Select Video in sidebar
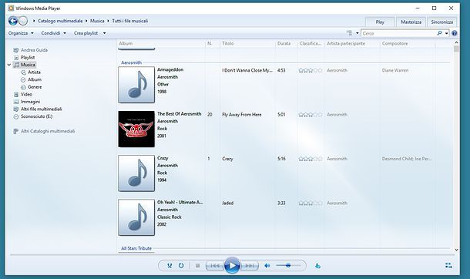Image resolution: width=470 pixels, height=279 pixels. click(x=23, y=94)
